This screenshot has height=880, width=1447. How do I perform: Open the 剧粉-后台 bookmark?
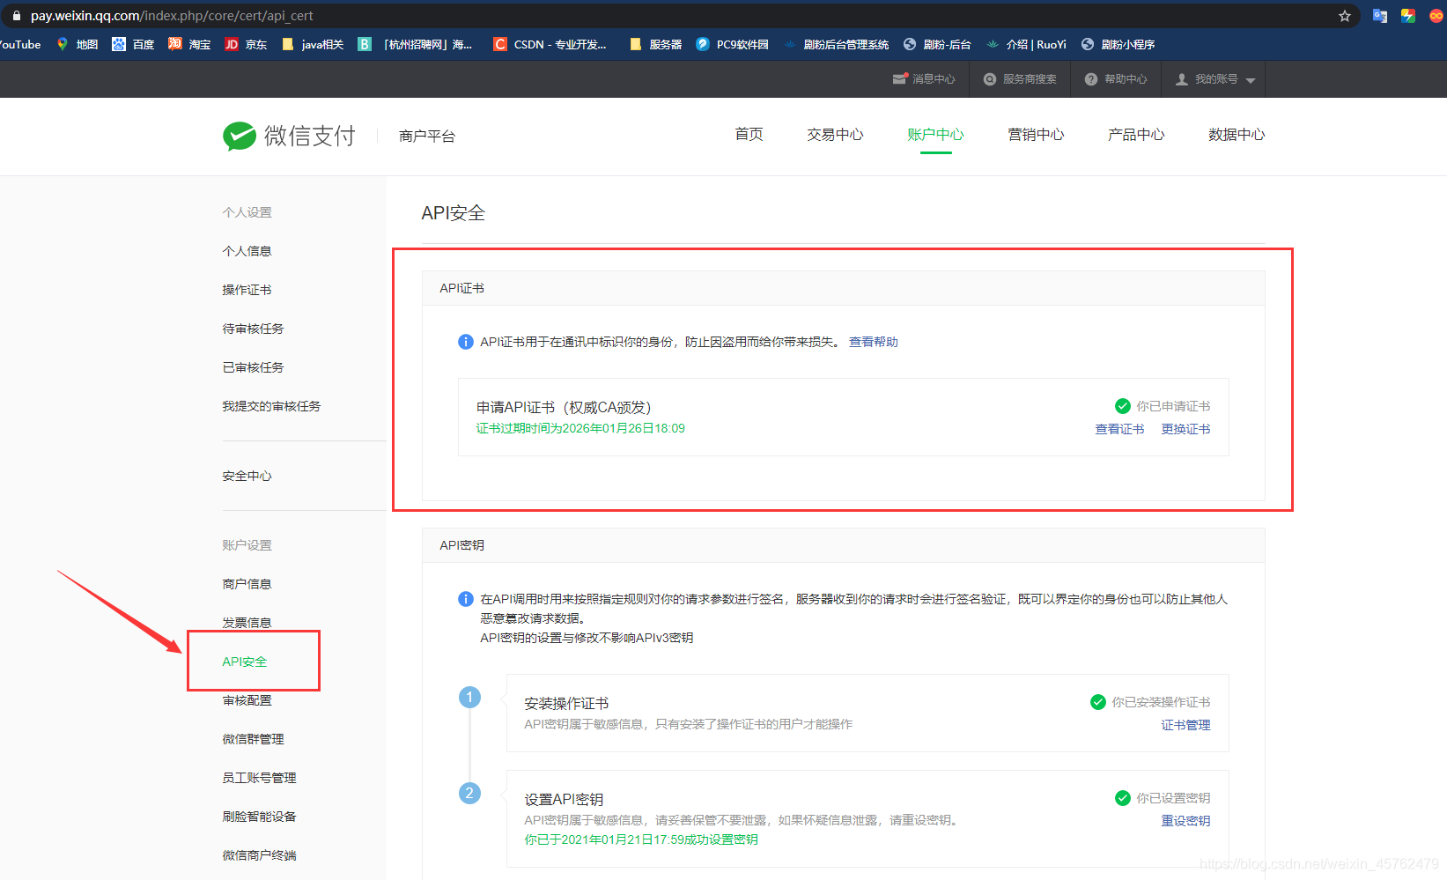pos(937,44)
